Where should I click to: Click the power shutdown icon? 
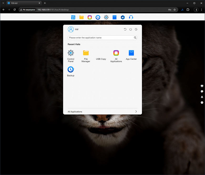click(131, 29)
